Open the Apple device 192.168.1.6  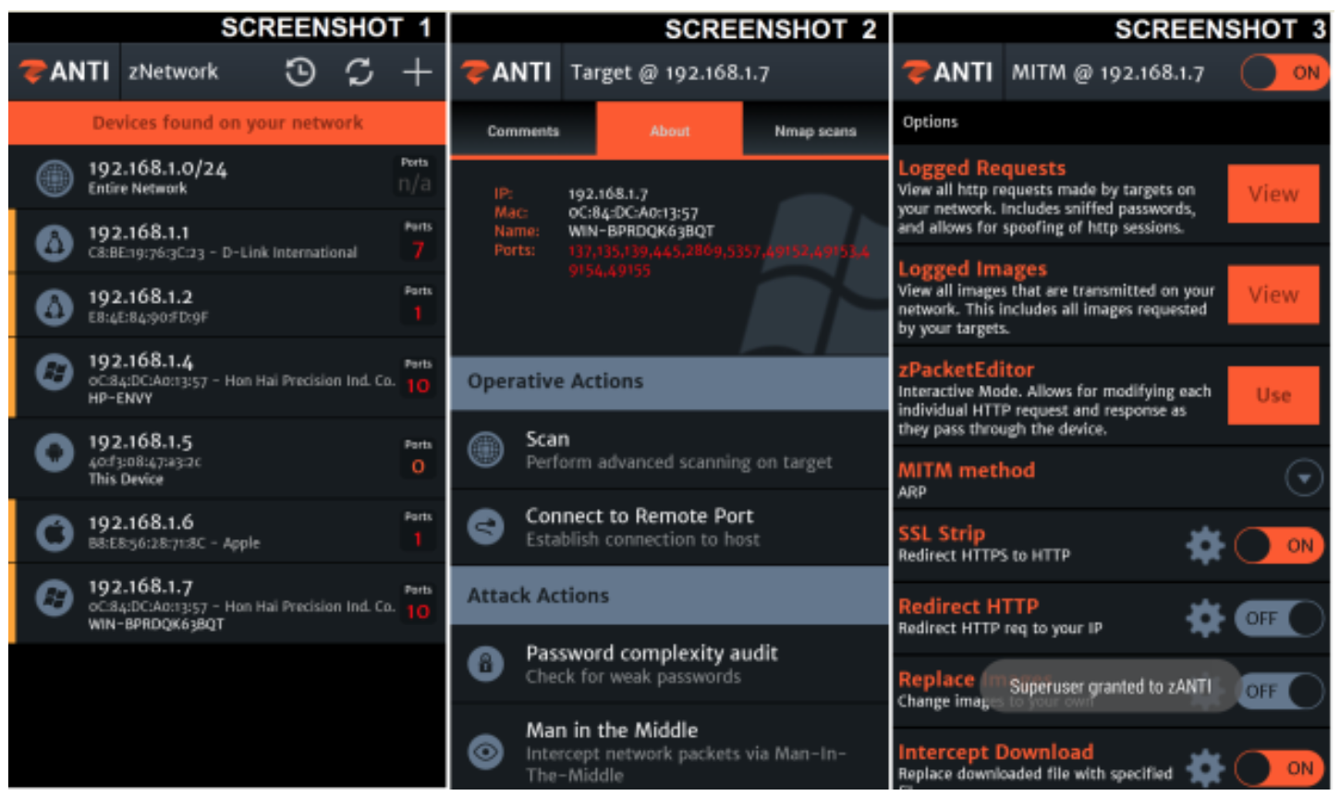[x=222, y=532]
